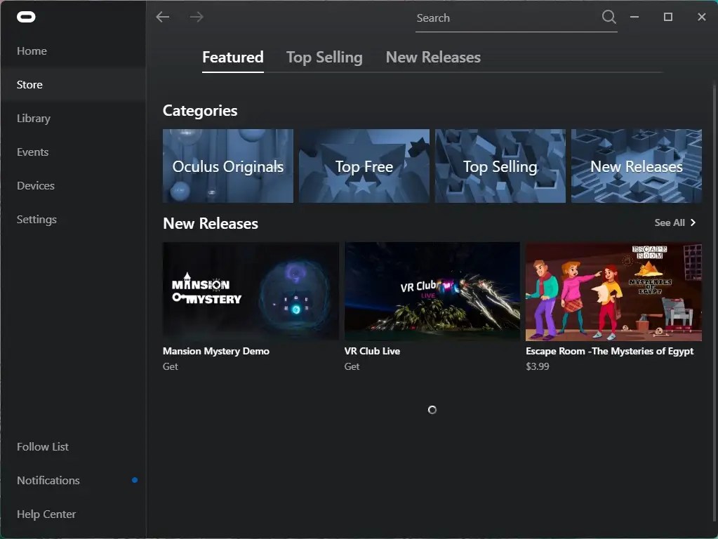Image resolution: width=718 pixels, height=539 pixels.
Task: Click the Search input field
Action: (x=491, y=18)
